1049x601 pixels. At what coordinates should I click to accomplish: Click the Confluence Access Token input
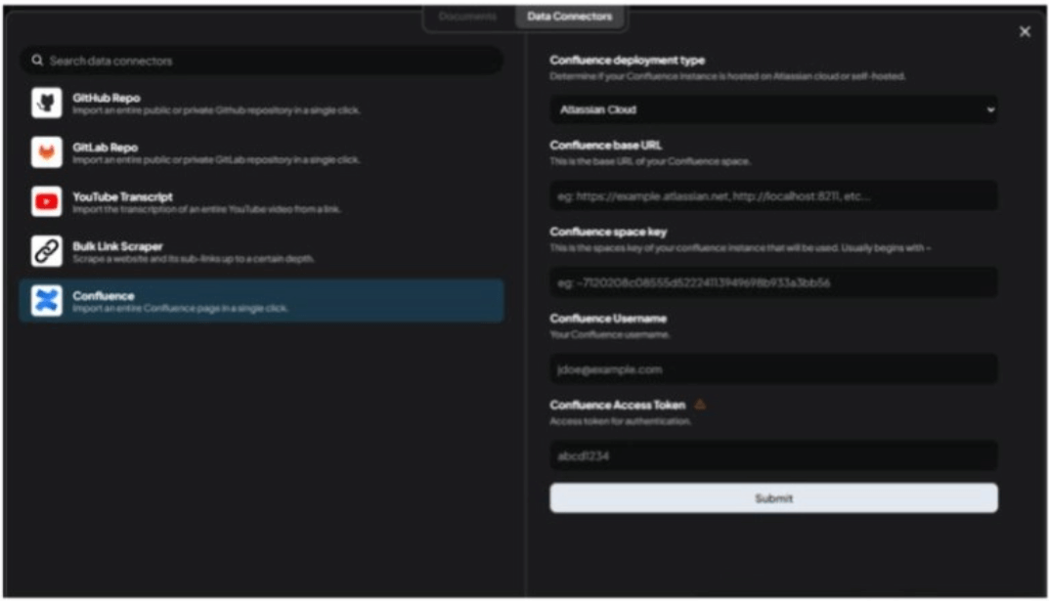(x=773, y=455)
